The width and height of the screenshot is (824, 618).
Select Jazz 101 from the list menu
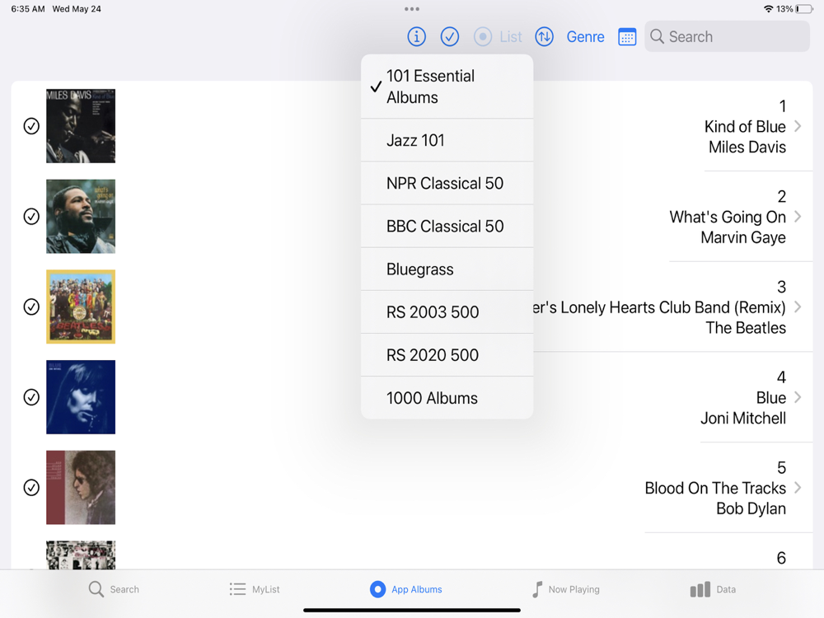click(x=447, y=140)
